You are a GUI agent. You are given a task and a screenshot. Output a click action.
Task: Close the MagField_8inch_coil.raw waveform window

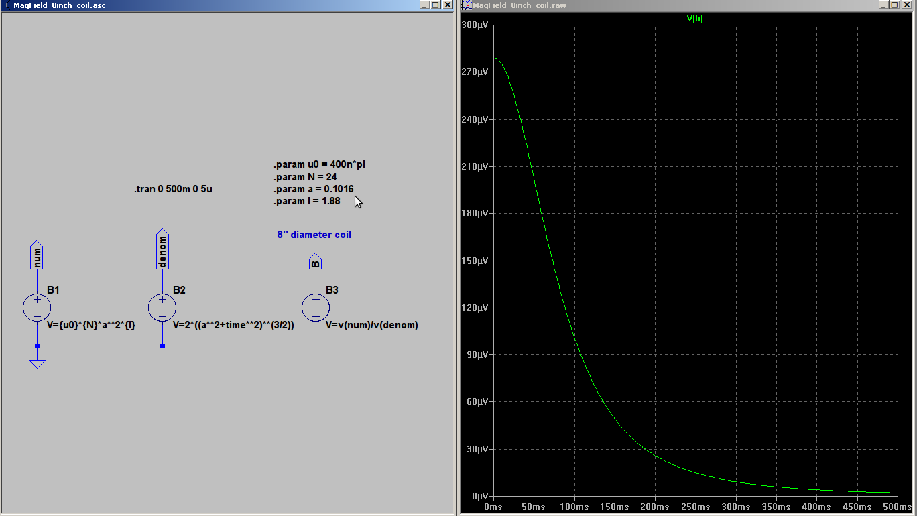pyautogui.click(x=908, y=5)
